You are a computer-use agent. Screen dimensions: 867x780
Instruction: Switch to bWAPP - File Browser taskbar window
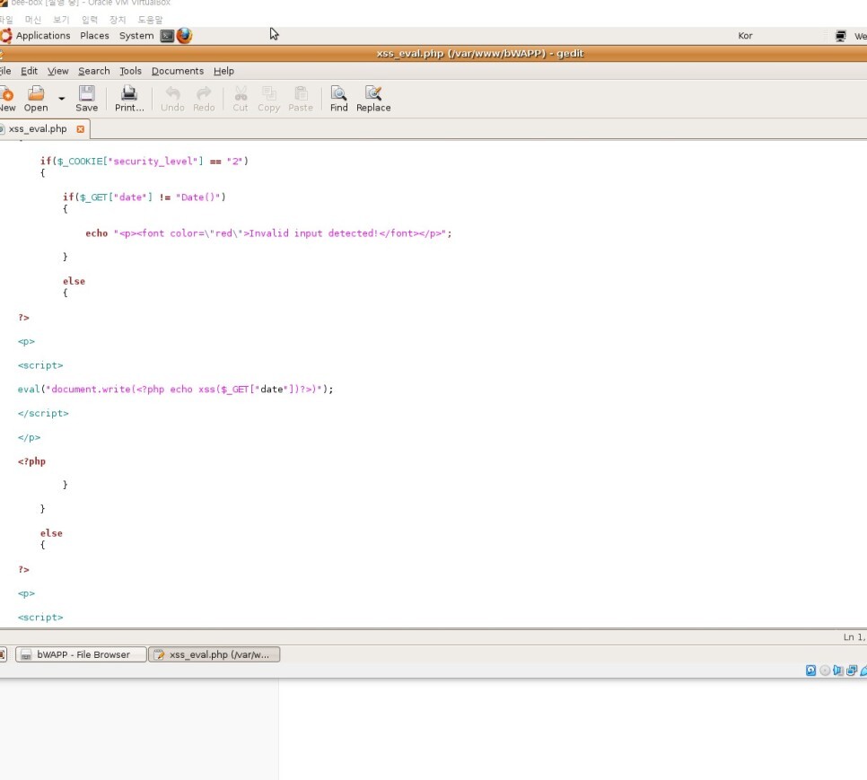[81, 654]
